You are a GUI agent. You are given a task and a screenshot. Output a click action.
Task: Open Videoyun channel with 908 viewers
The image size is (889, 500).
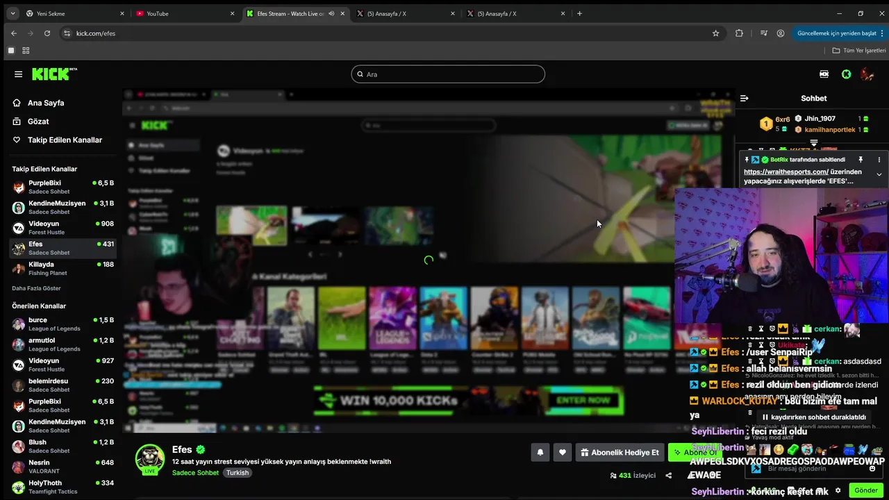(x=63, y=228)
